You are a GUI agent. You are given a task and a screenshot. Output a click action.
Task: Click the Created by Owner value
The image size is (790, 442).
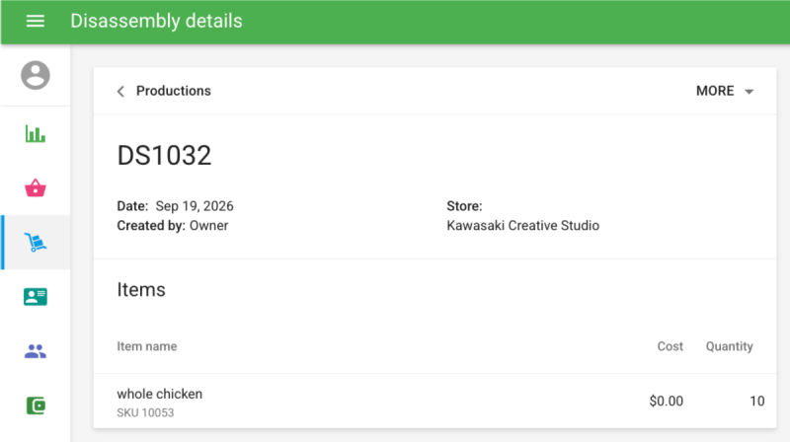point(208,226)
